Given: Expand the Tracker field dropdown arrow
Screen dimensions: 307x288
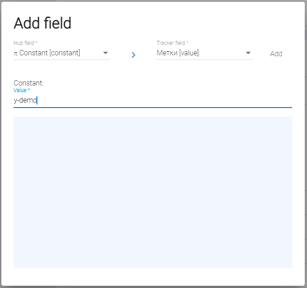Looking at the screenshot, I should click(x=248, y=53).
